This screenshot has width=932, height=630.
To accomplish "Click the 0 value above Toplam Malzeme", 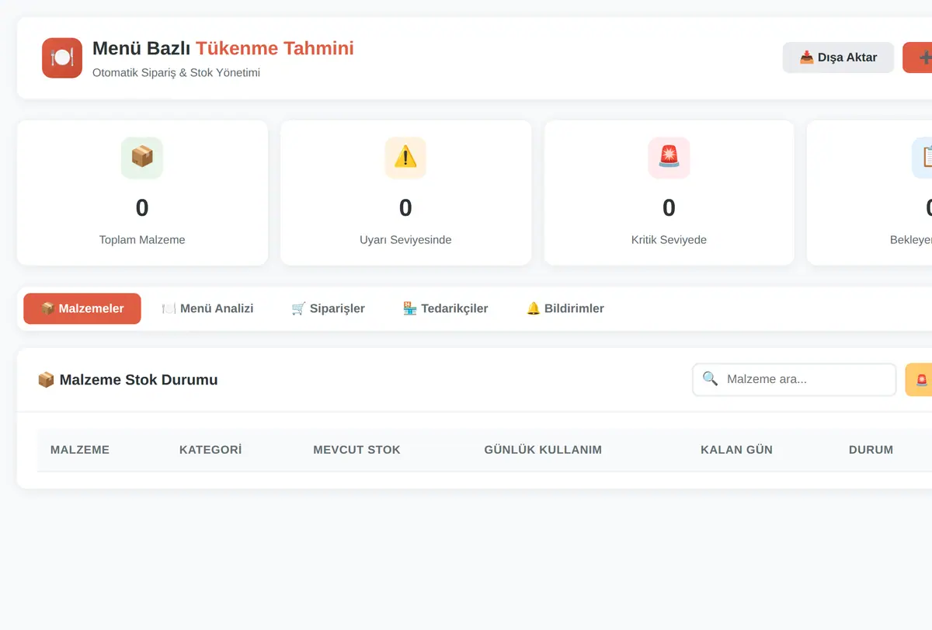I will (x=142, y=208).
